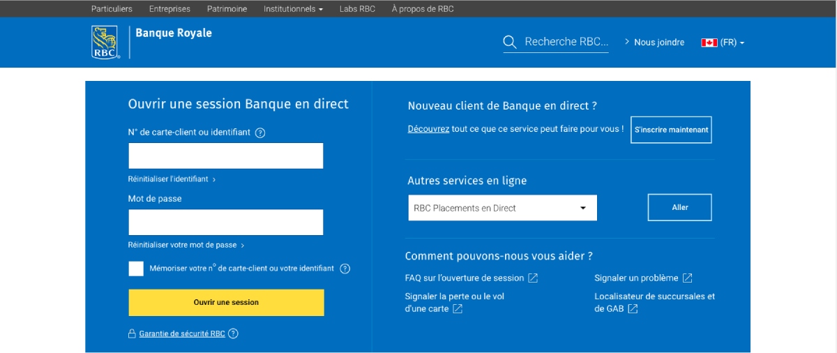Open Patrimoine menu item
Image resolution: width=837 pixels, height=353 pixels.
click(x=227, y=9)
